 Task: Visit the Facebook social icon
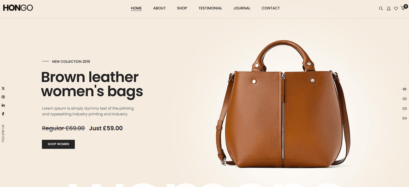[x=3, y=114]
